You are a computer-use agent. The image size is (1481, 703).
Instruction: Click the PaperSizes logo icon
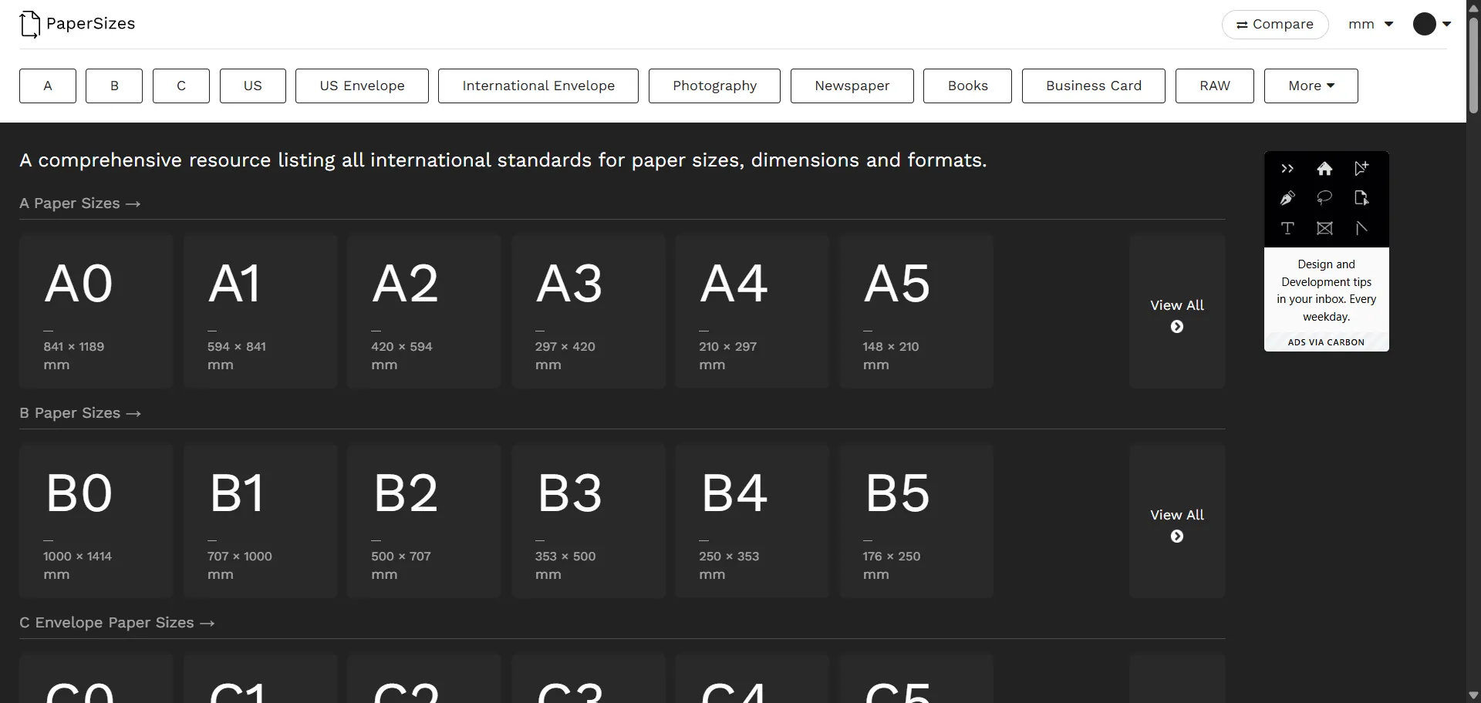30,24
